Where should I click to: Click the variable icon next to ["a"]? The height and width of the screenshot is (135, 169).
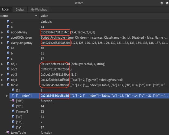13,127
